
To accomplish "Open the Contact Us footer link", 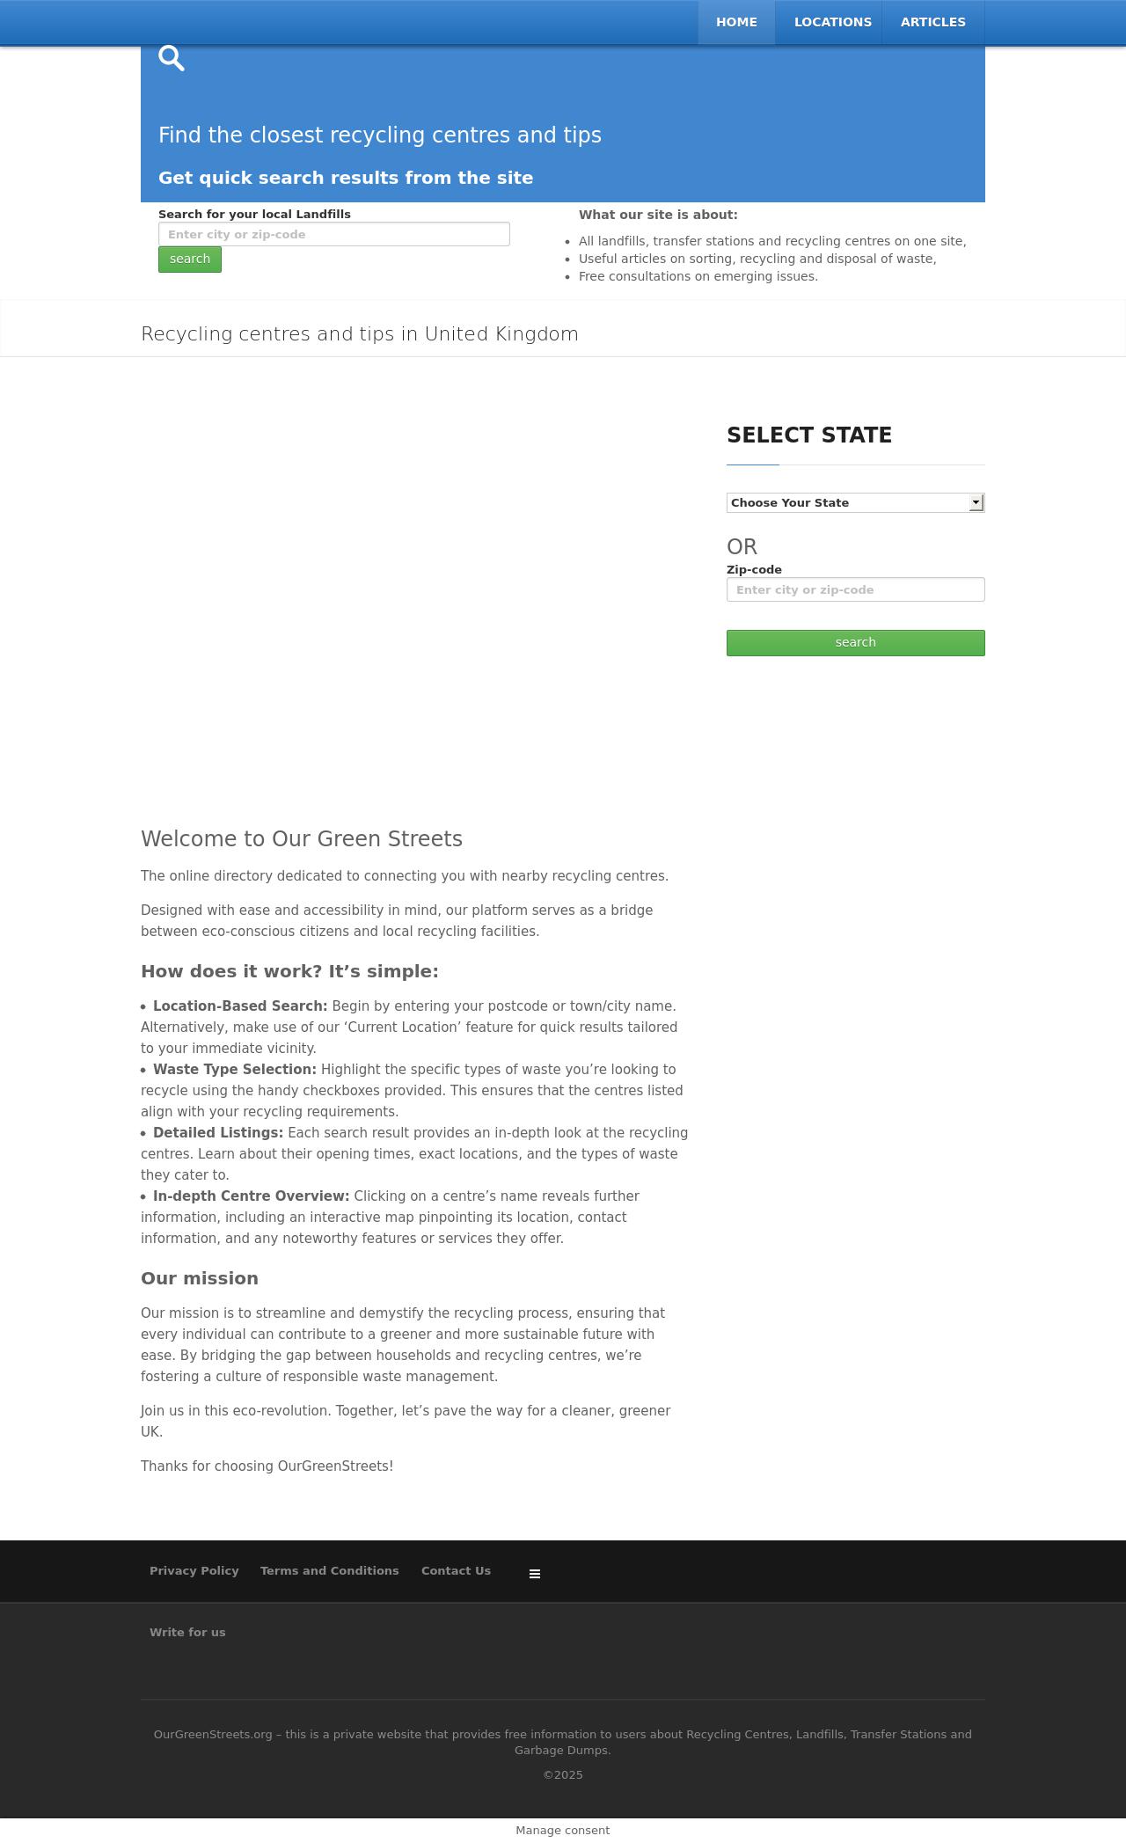I will pos(456,1570).
